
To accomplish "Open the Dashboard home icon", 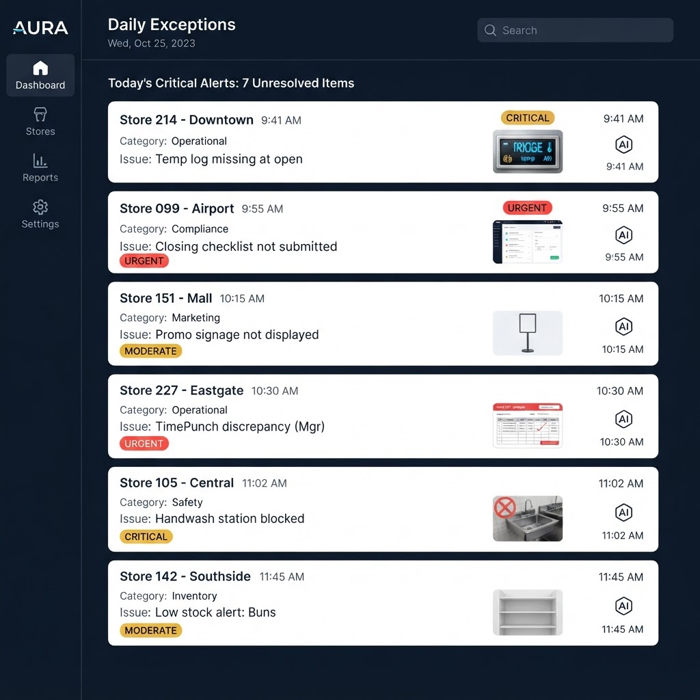I will (40, 68).
